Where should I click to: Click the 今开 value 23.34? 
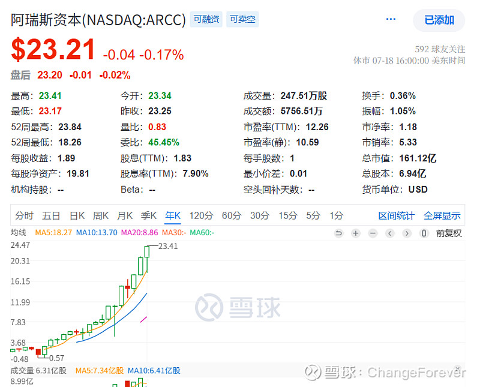pyautogui.click(x=160, y=96)
